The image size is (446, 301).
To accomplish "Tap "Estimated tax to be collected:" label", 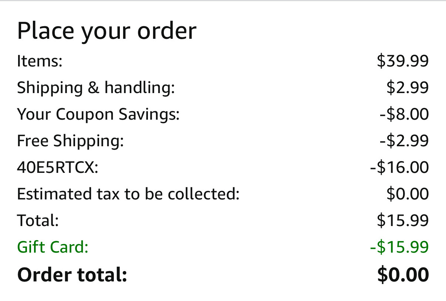I will click(x=128, y=194).
